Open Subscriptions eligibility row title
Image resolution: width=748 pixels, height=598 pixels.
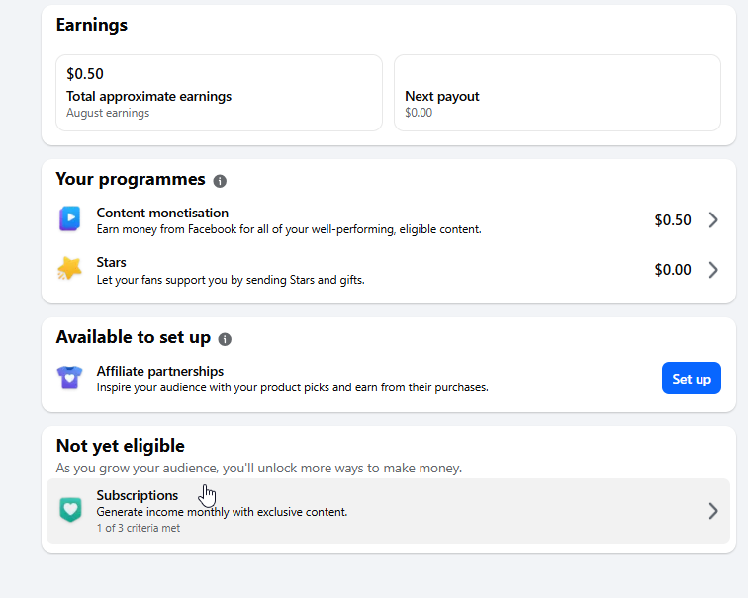click(138, 495)
